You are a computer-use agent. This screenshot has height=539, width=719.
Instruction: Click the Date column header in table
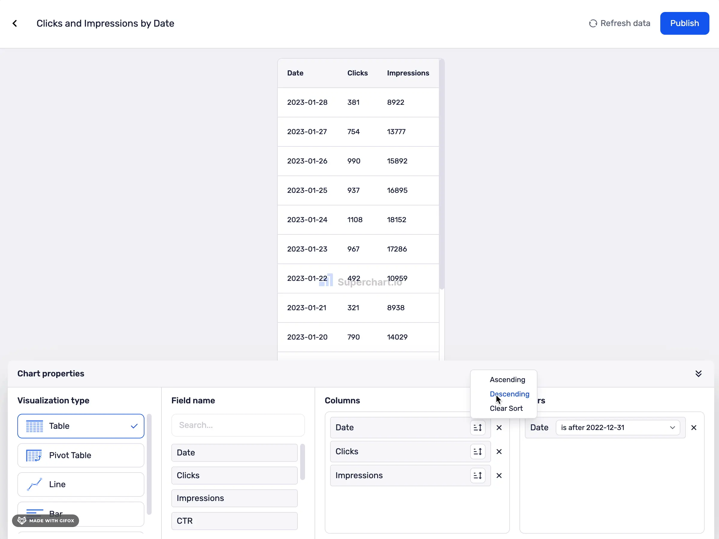(295, 73)
